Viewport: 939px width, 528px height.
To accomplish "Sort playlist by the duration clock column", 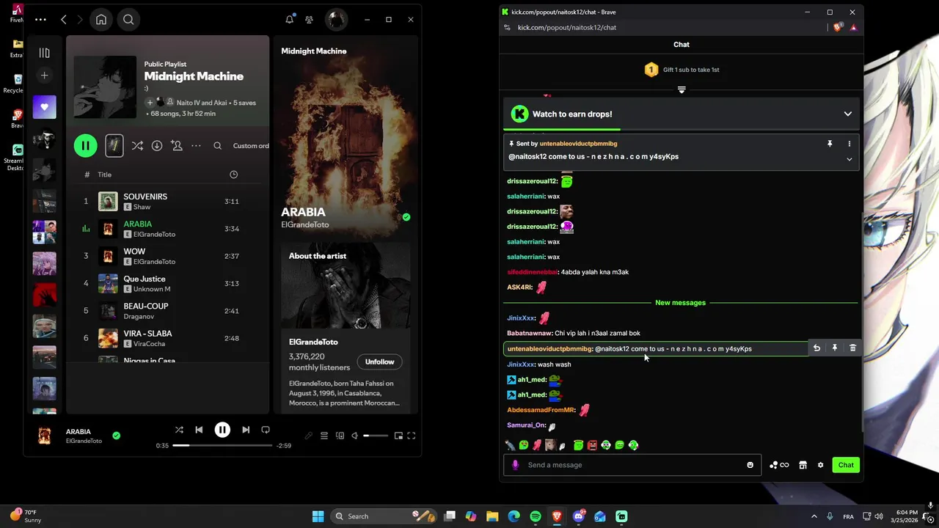I will click(233, 175).
